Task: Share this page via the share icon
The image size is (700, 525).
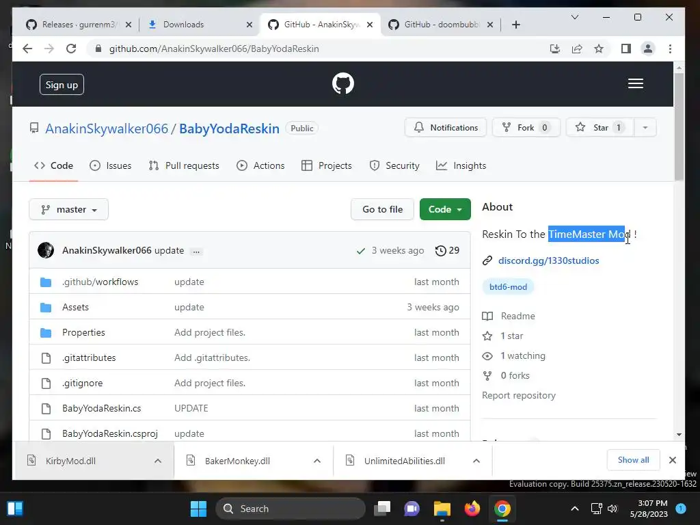Action: tap(577, 49)
